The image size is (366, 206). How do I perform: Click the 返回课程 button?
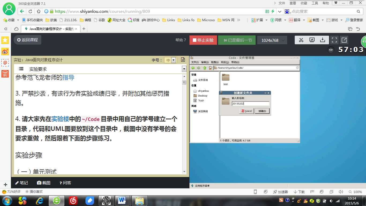tap(27, 40)
